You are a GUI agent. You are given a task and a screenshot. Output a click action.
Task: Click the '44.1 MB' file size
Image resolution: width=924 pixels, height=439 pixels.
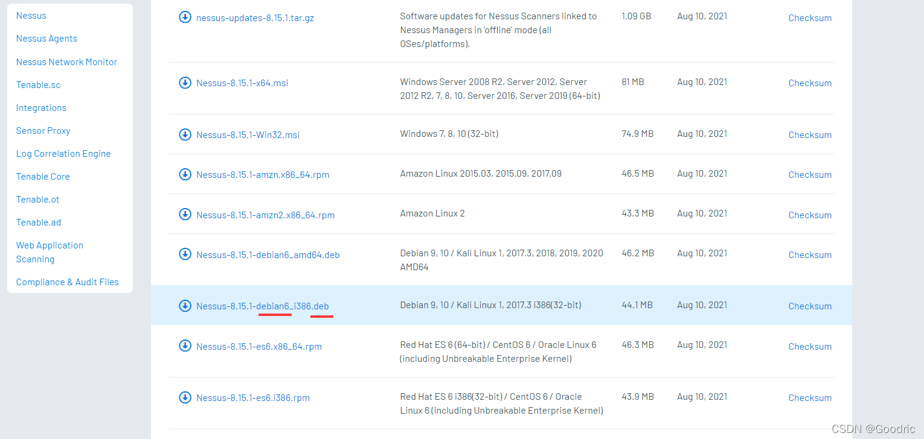coord(637,305)
